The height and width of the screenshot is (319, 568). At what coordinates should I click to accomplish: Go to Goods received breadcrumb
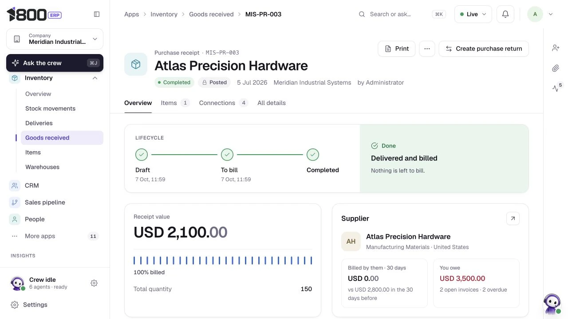211,14
